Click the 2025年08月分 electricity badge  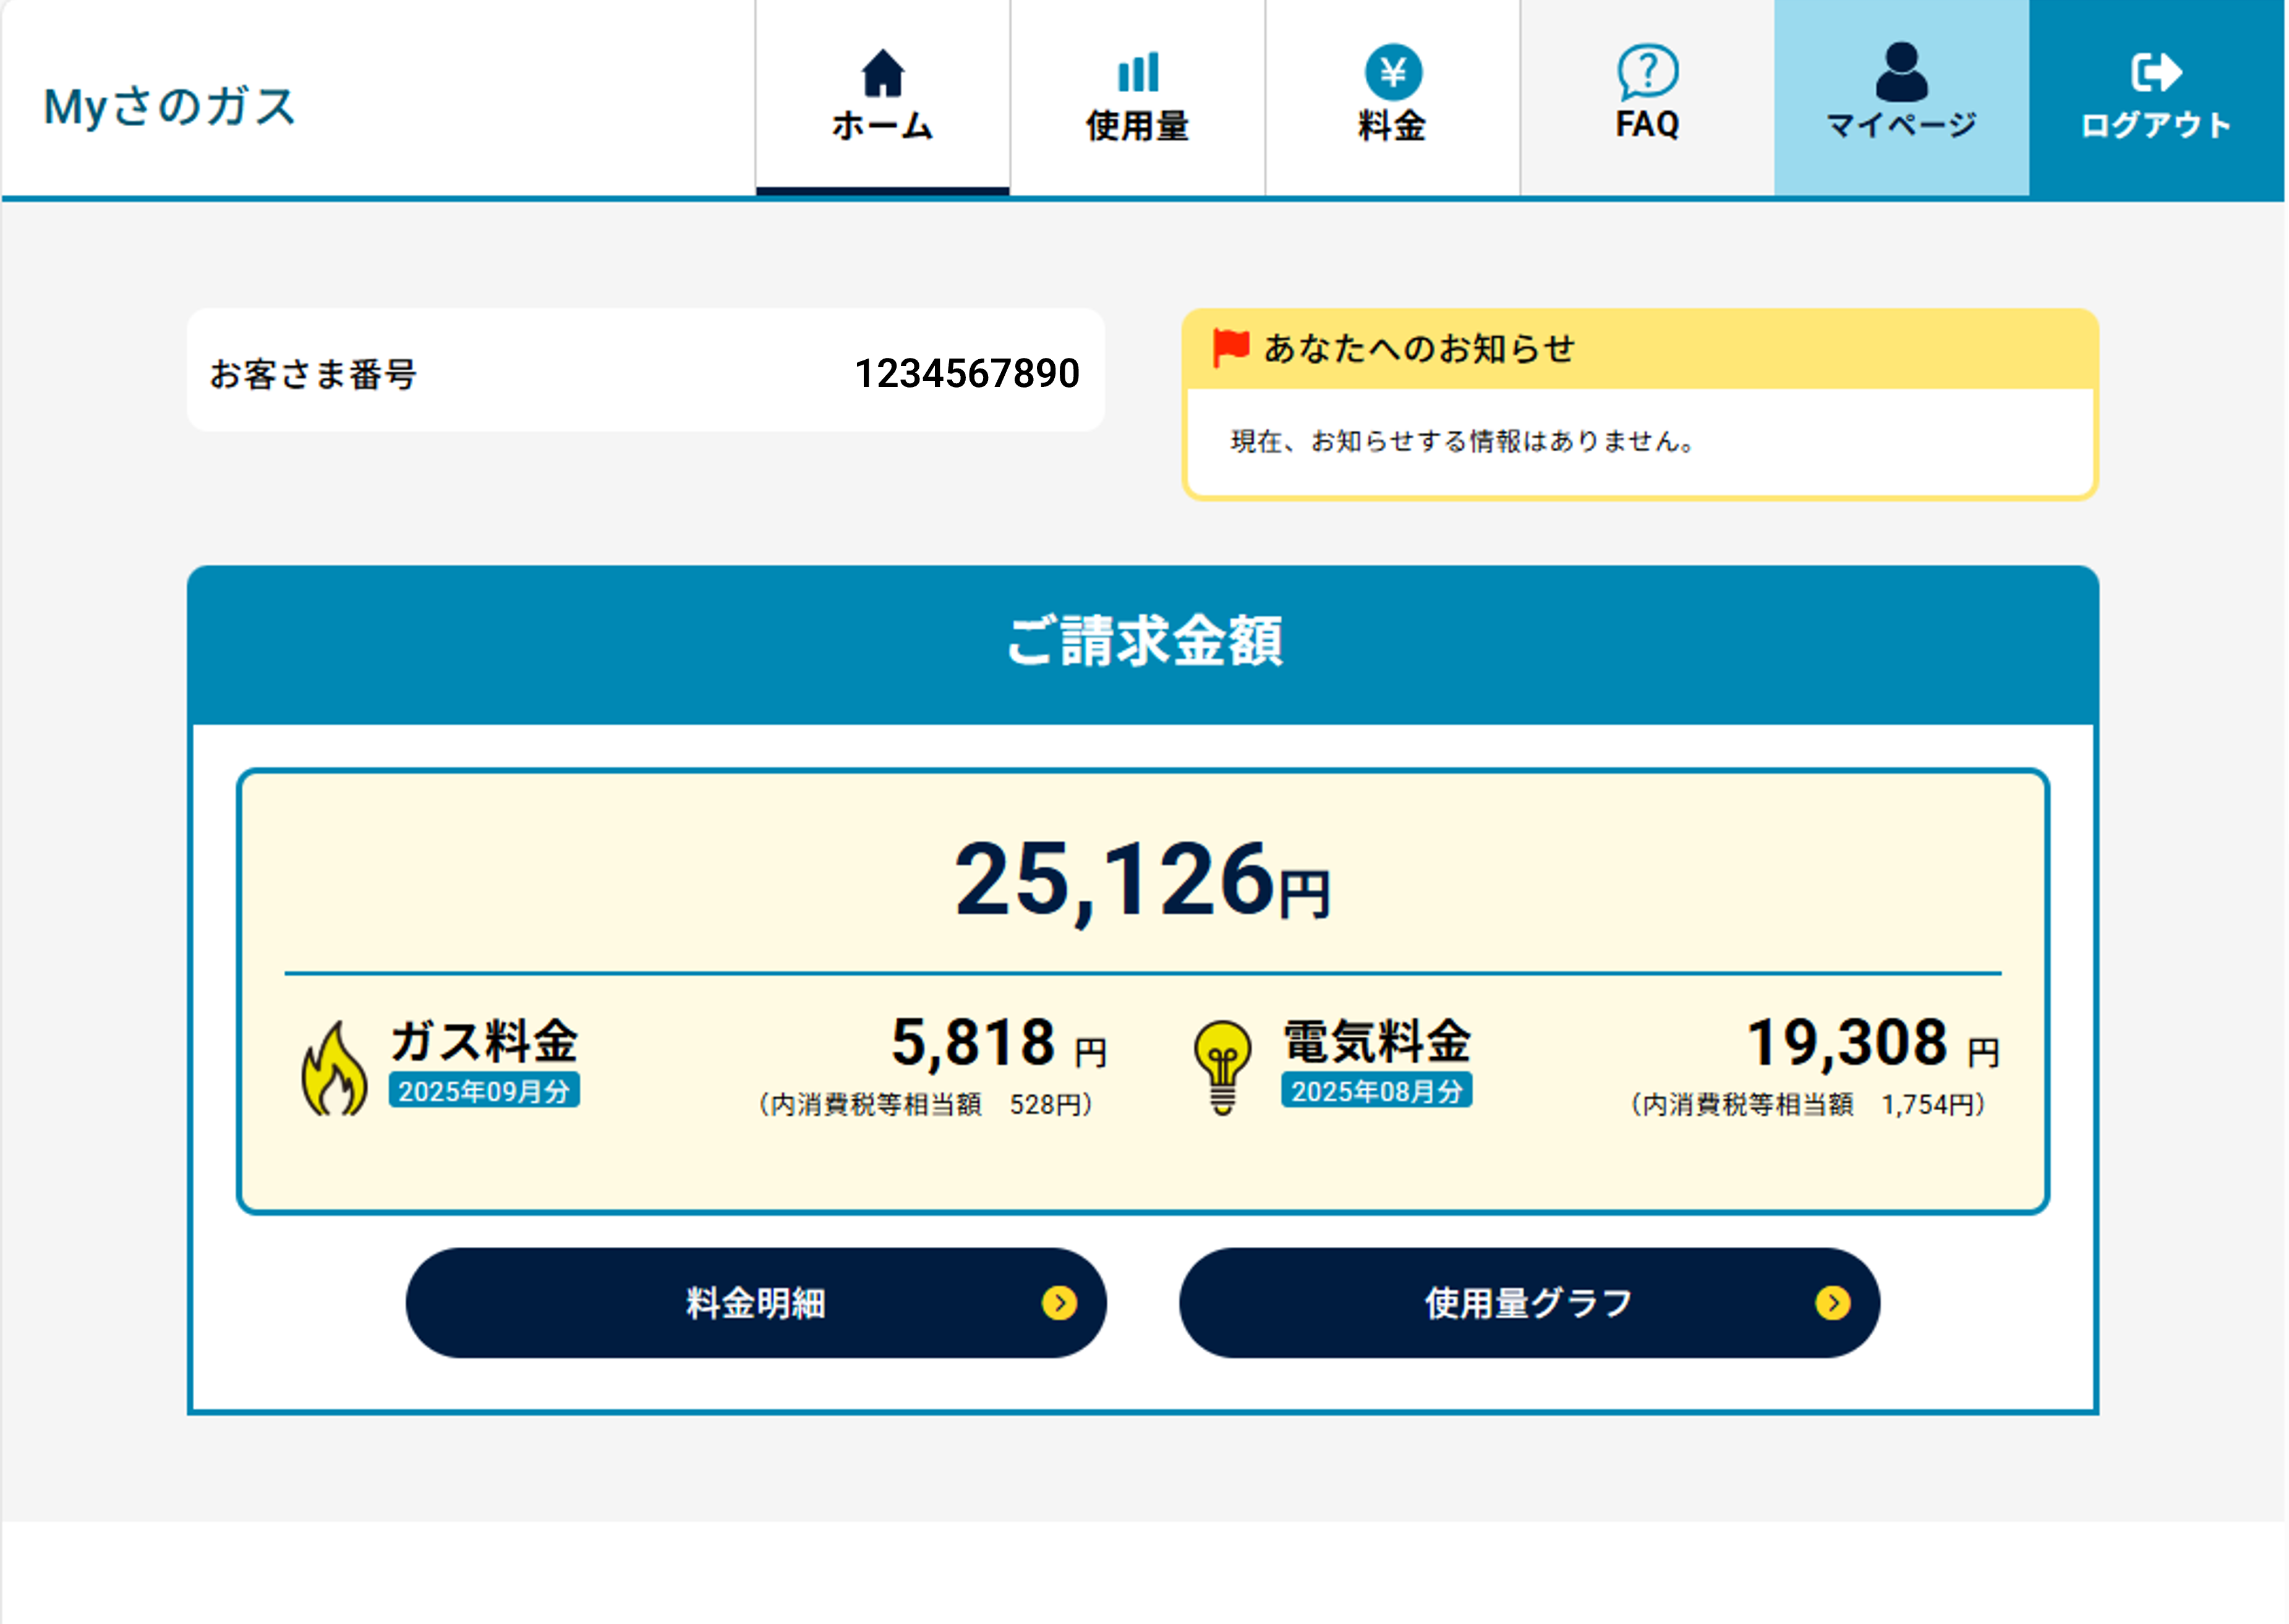point(1376,1091)
